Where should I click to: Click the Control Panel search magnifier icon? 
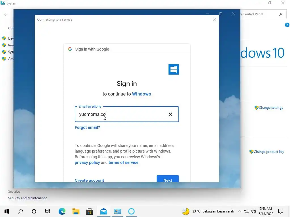click(x=281, y=14)
